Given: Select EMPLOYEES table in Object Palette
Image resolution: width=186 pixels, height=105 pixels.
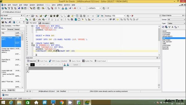Looking at the screenshot, I should (166, 40).
